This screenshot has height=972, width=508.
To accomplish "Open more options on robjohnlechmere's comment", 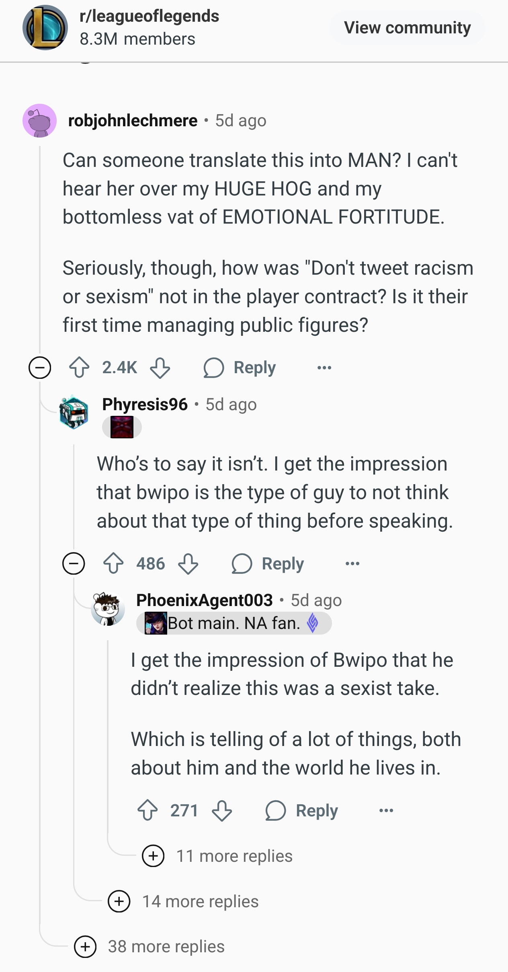I will [x=324, y=368].
